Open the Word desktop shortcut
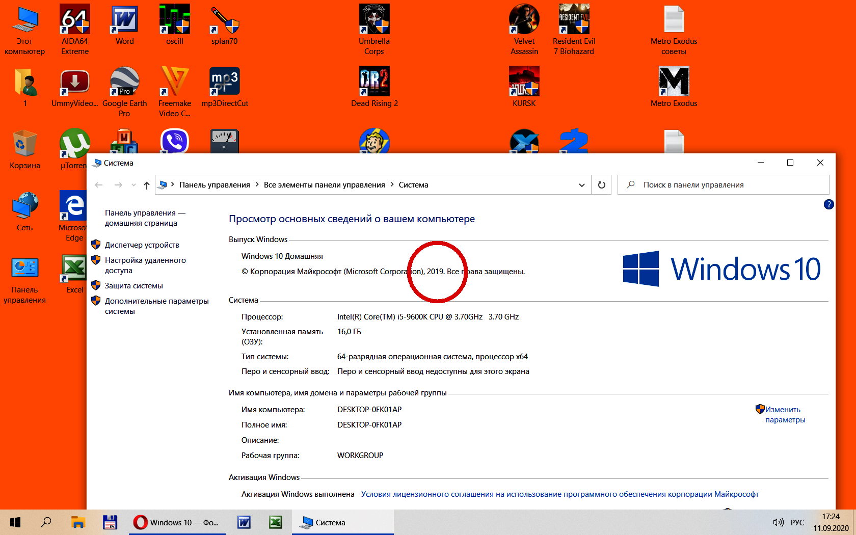The width and height of the screenshot is (856, 535). click(x=125, y=24)
